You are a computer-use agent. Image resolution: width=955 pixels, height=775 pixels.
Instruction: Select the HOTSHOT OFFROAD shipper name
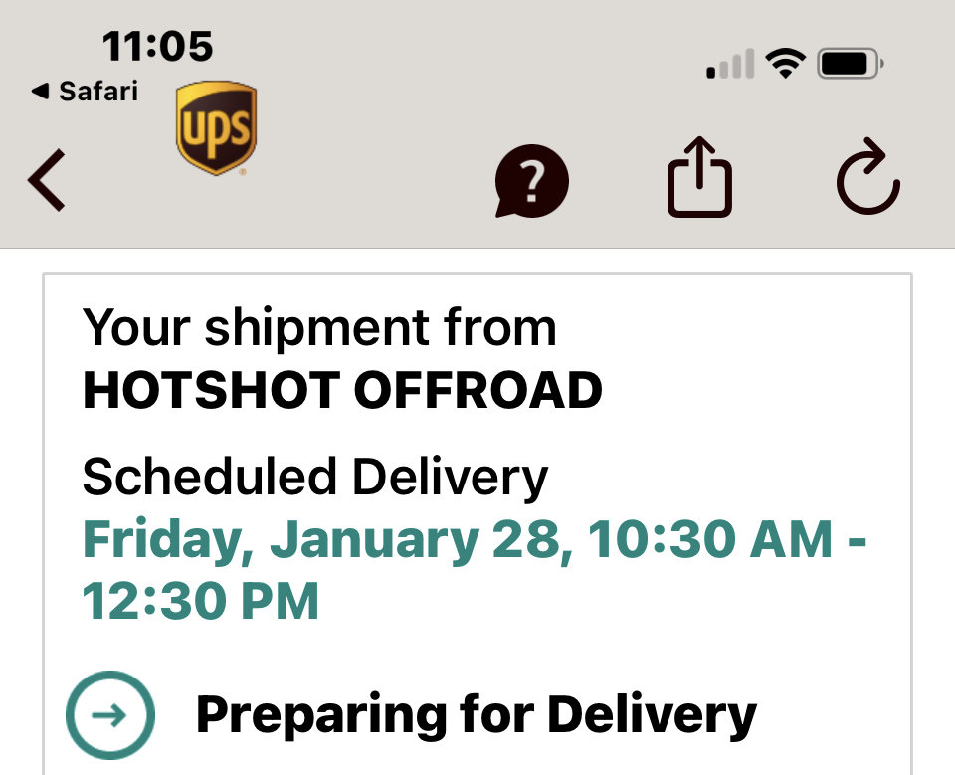[342, 390]
